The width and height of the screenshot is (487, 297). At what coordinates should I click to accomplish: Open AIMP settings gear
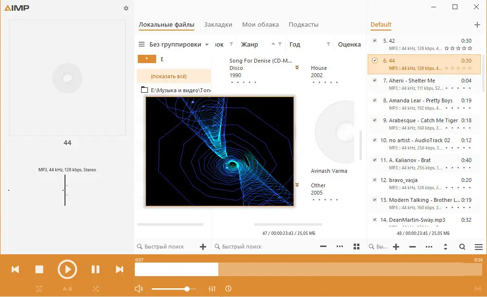click(126, 8)
